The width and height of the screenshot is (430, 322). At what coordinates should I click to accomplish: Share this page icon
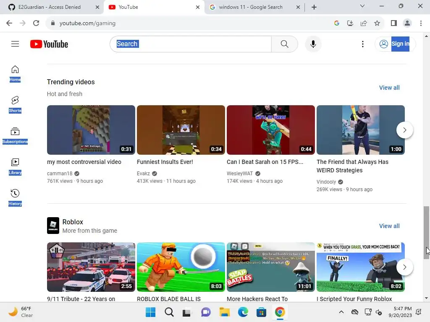click(364, 23)
